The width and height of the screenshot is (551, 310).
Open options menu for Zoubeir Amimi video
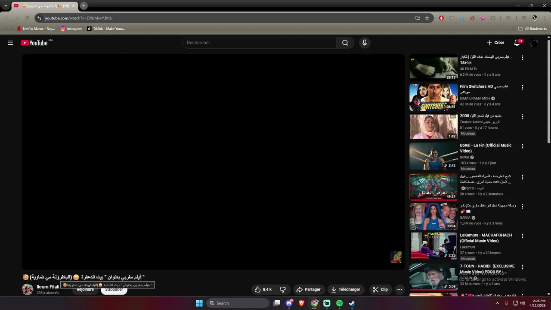tap(523, 117)
